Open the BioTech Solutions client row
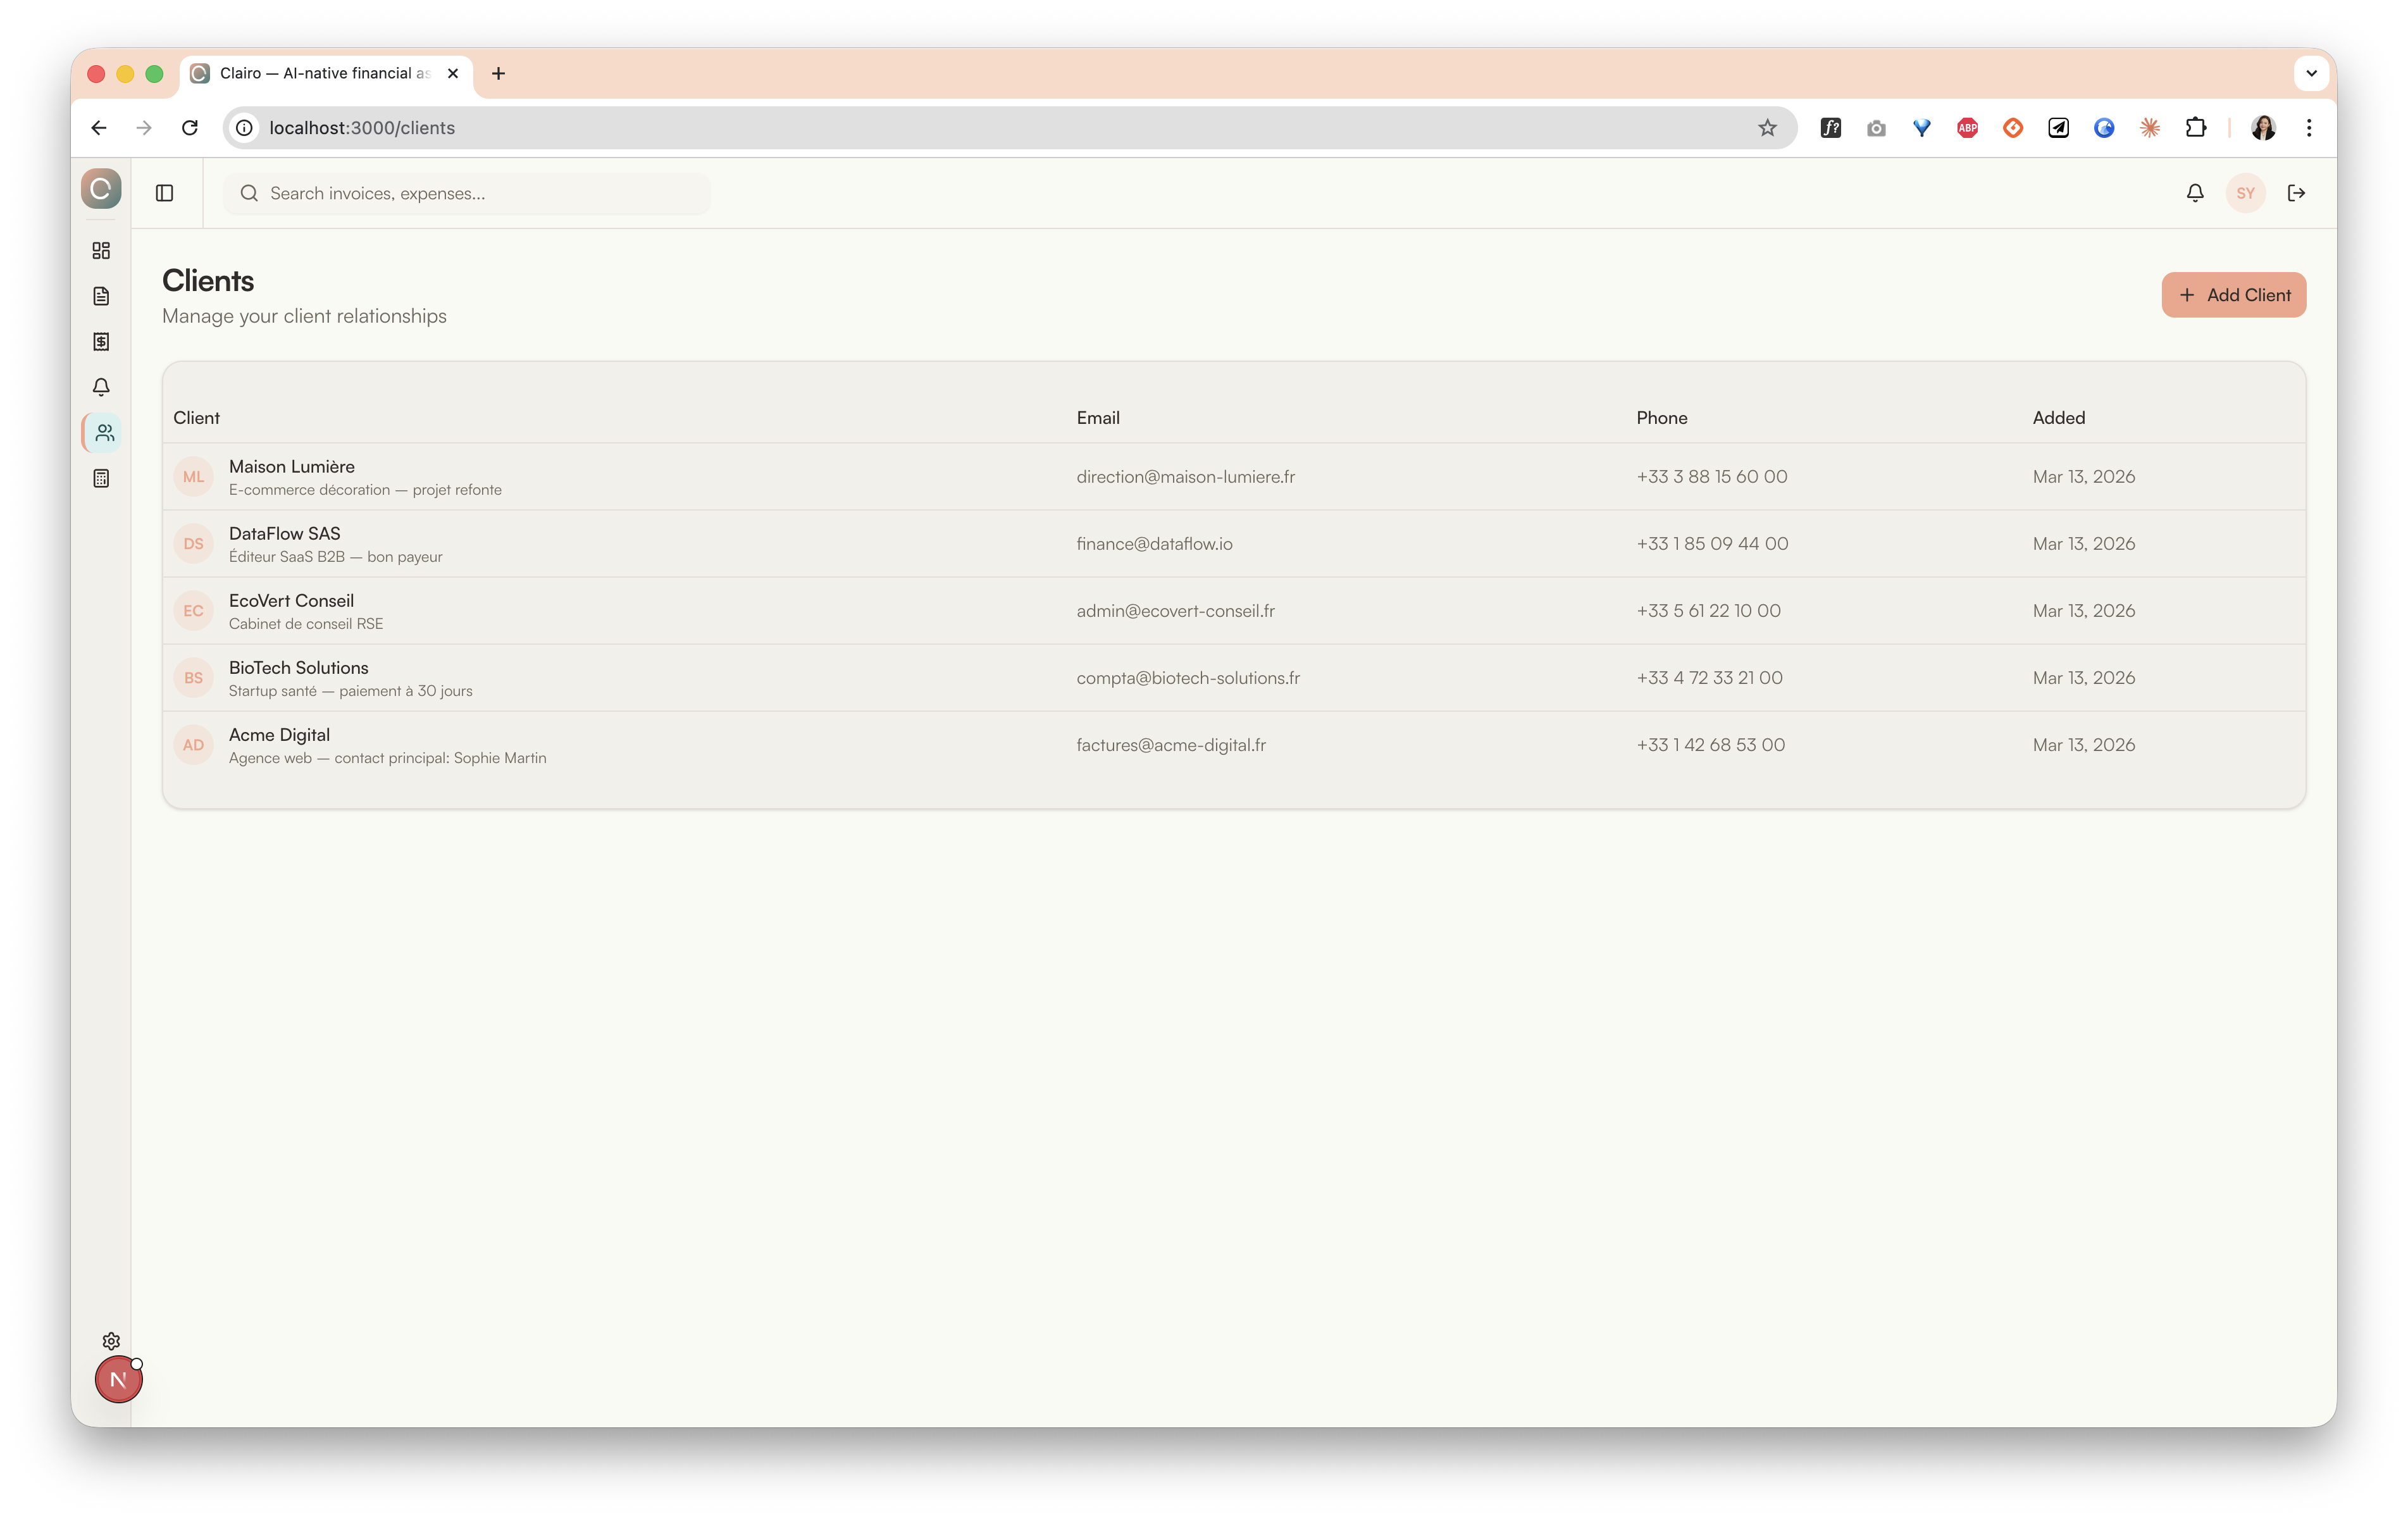2408x1521 pixels. (1234, 678)
